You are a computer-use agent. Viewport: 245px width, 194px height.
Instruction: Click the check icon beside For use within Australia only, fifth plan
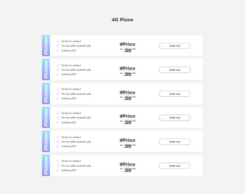pyautogui.click(x=58, y=142)
